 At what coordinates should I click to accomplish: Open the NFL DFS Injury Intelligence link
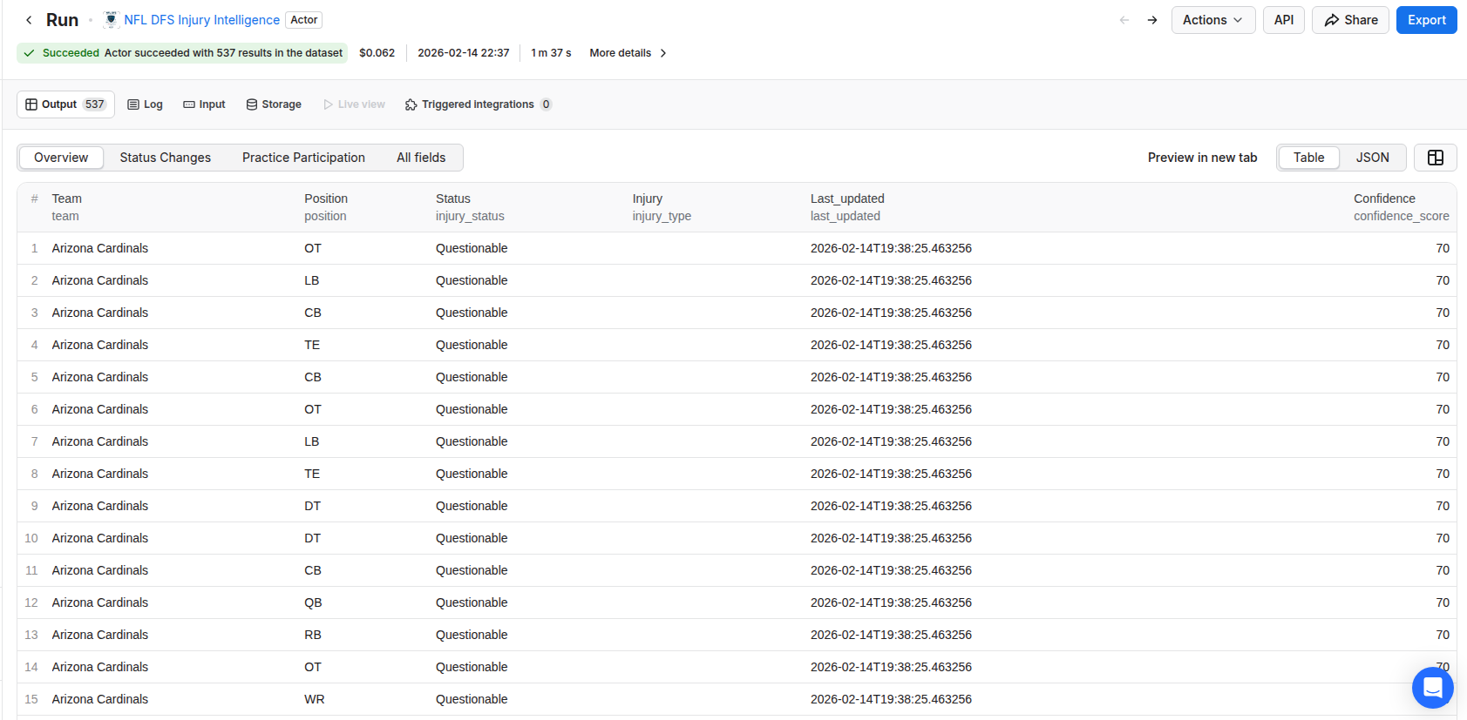click(201, 20)
